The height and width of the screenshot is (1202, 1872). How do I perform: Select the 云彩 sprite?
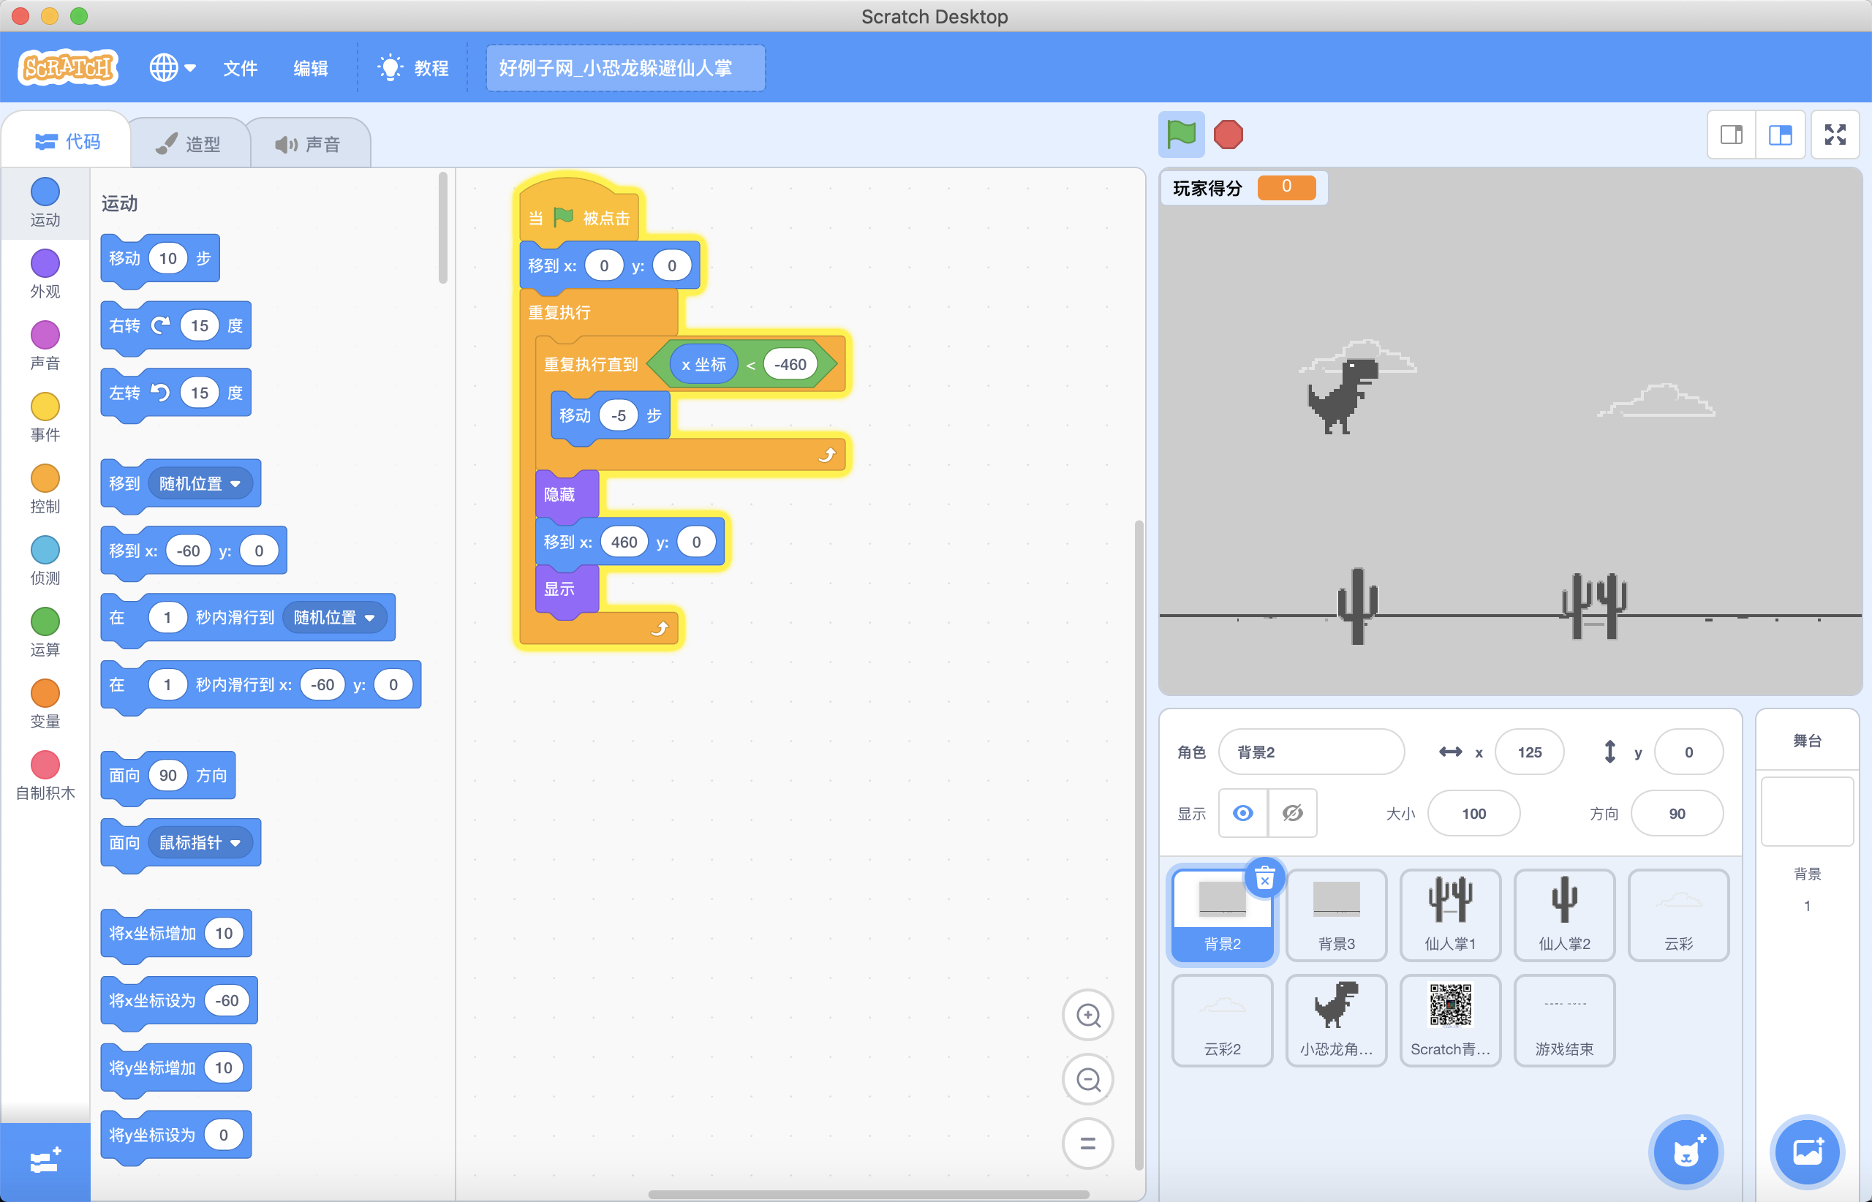1678,915
